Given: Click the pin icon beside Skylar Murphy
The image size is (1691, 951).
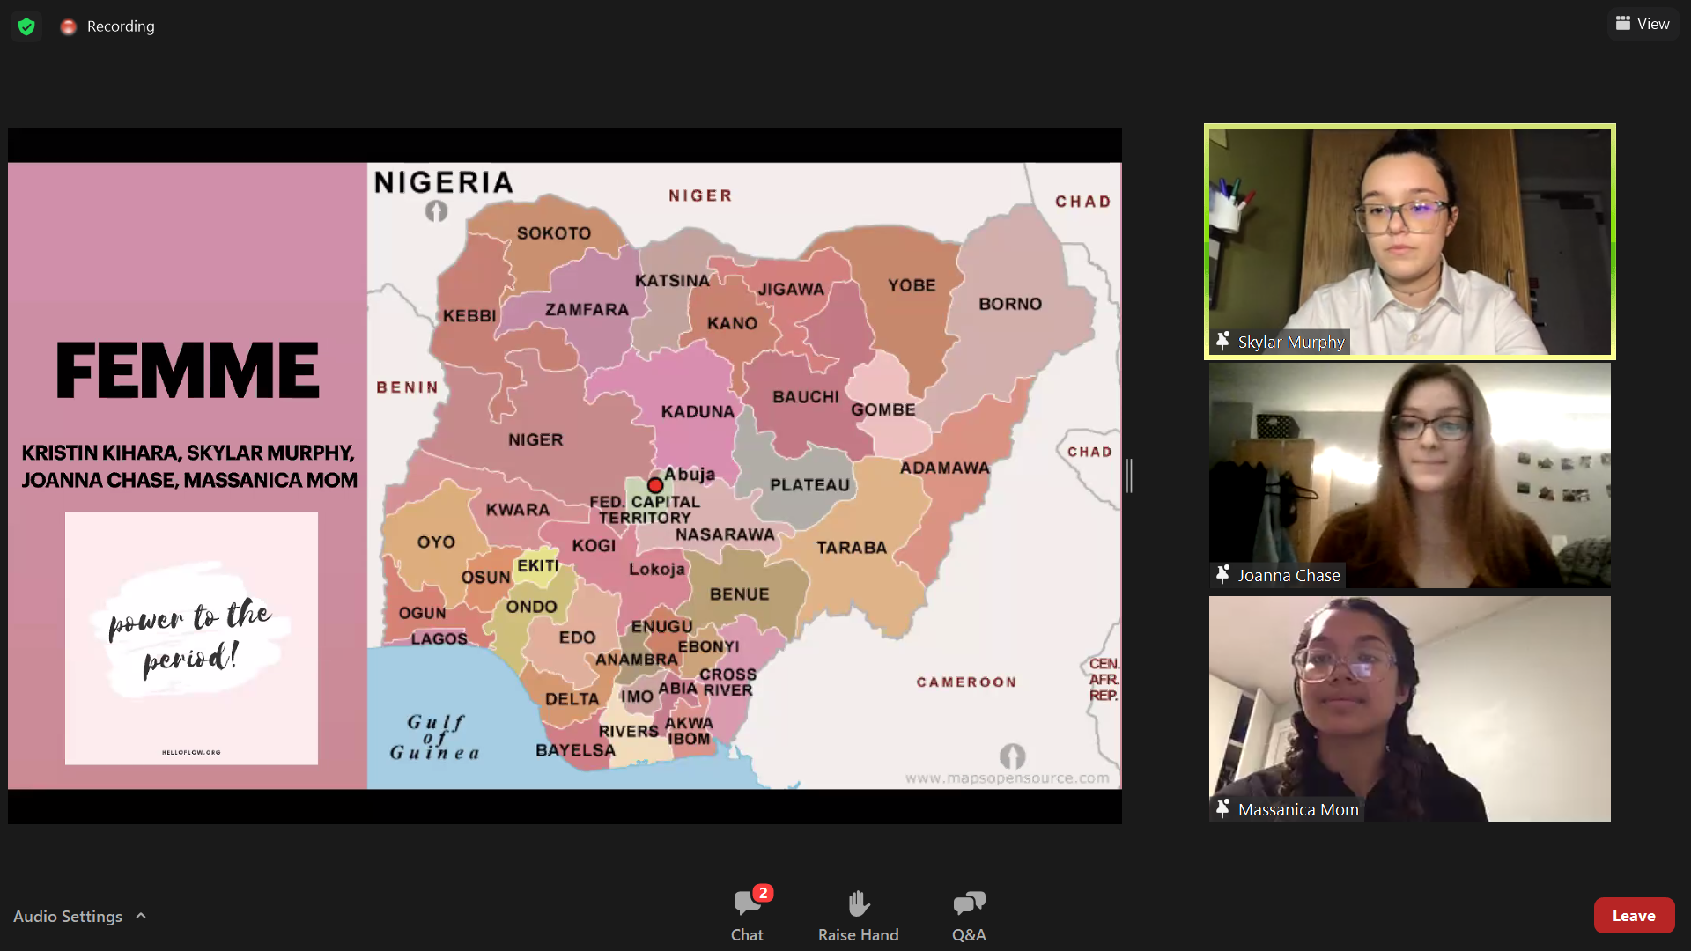Looking at the screenshot, I should (1222, 341).
